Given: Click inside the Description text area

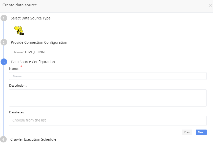Looking at the screenshot, I should point(108,98).
